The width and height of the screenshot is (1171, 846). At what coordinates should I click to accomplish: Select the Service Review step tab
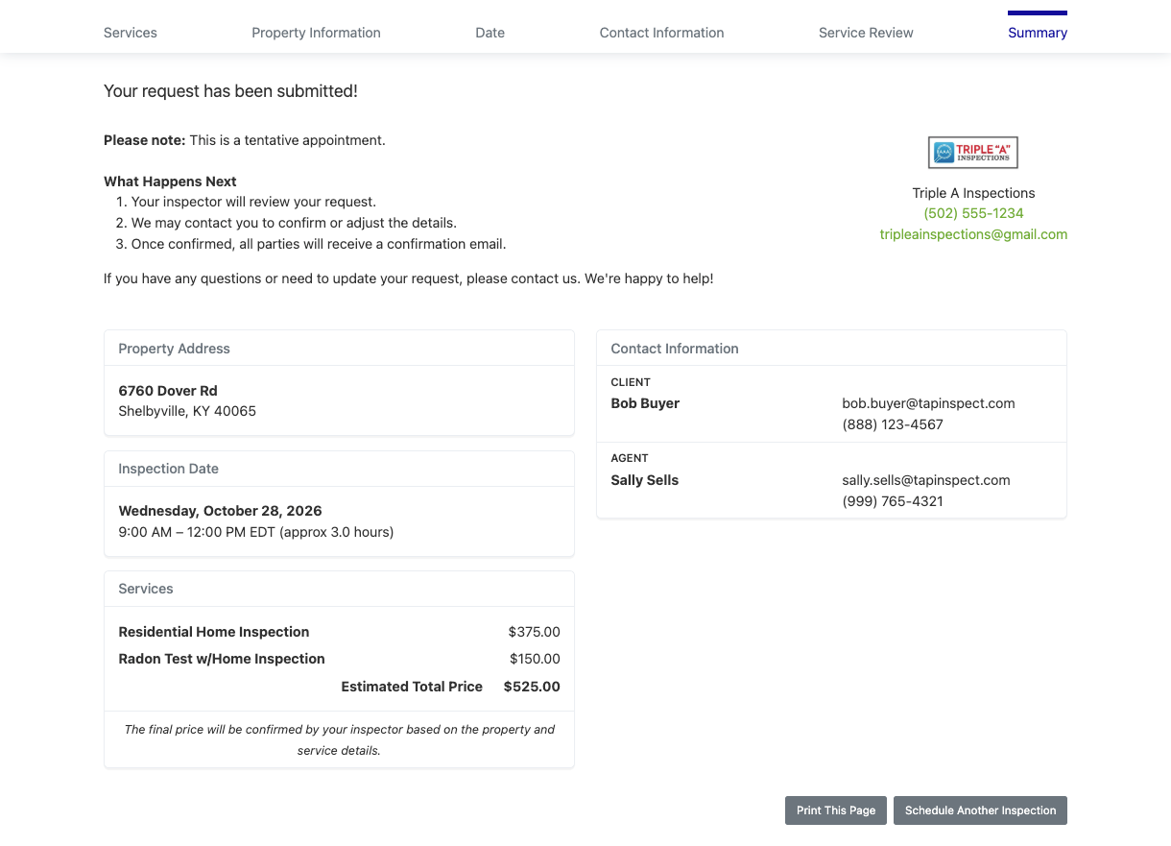(x=866, y=33)
